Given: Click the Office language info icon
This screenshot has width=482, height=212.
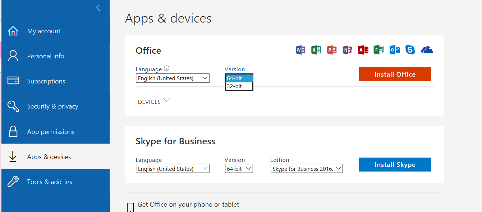Looking at the screenshot, I should coord(166,69).
